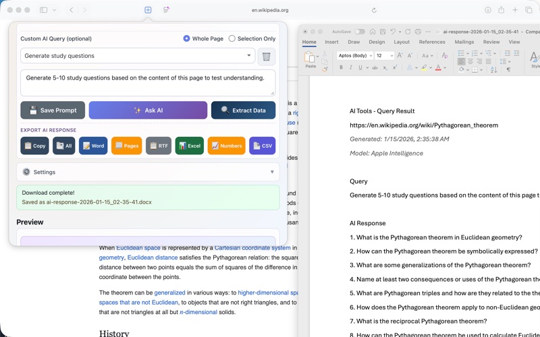Click the Extract Data button
Image resolution: width=540 pixels, height=337 pixels.
243,110
